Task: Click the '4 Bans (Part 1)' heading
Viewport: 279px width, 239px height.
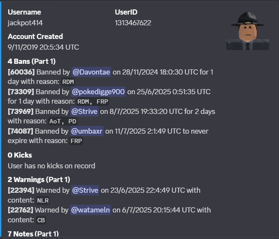Action: click(32, 61)
